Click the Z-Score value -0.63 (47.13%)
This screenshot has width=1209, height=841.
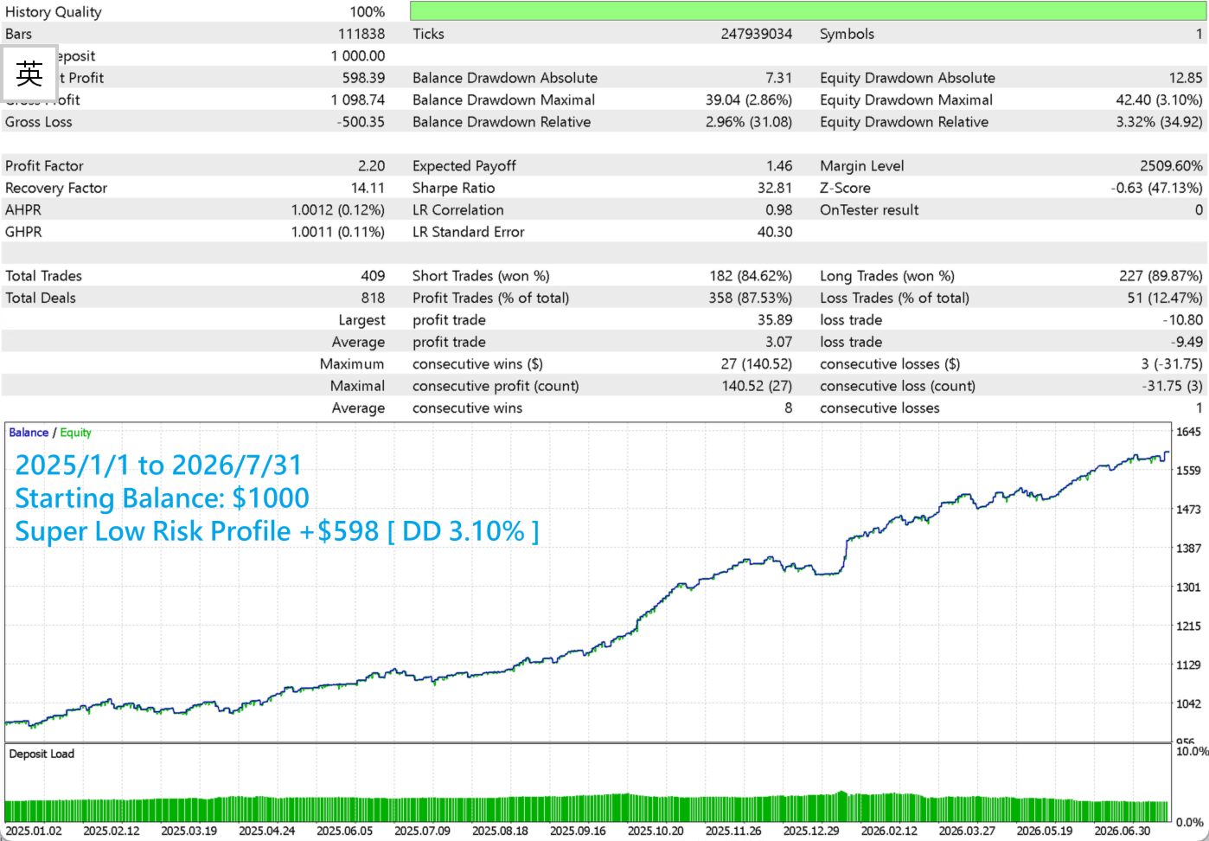pos(1157,189)
